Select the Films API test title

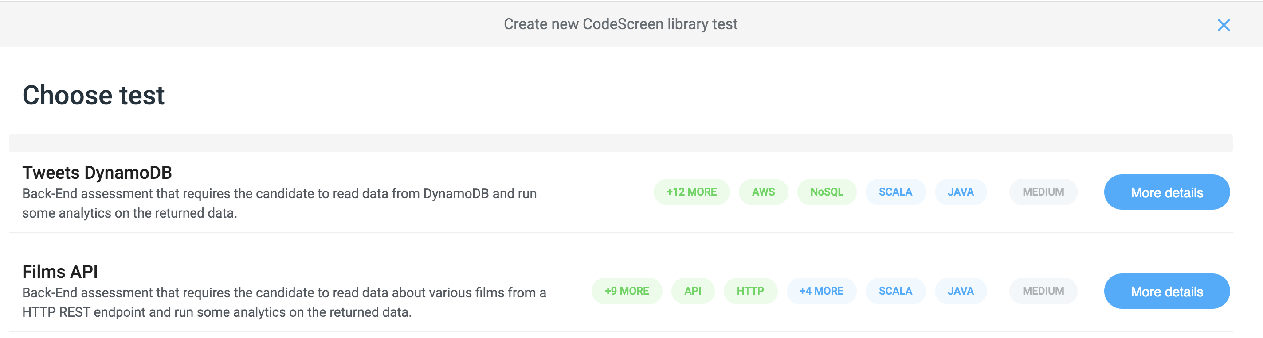click(x=60, y=272)
